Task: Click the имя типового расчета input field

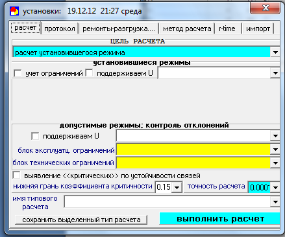Action: (x=167, y=202)
